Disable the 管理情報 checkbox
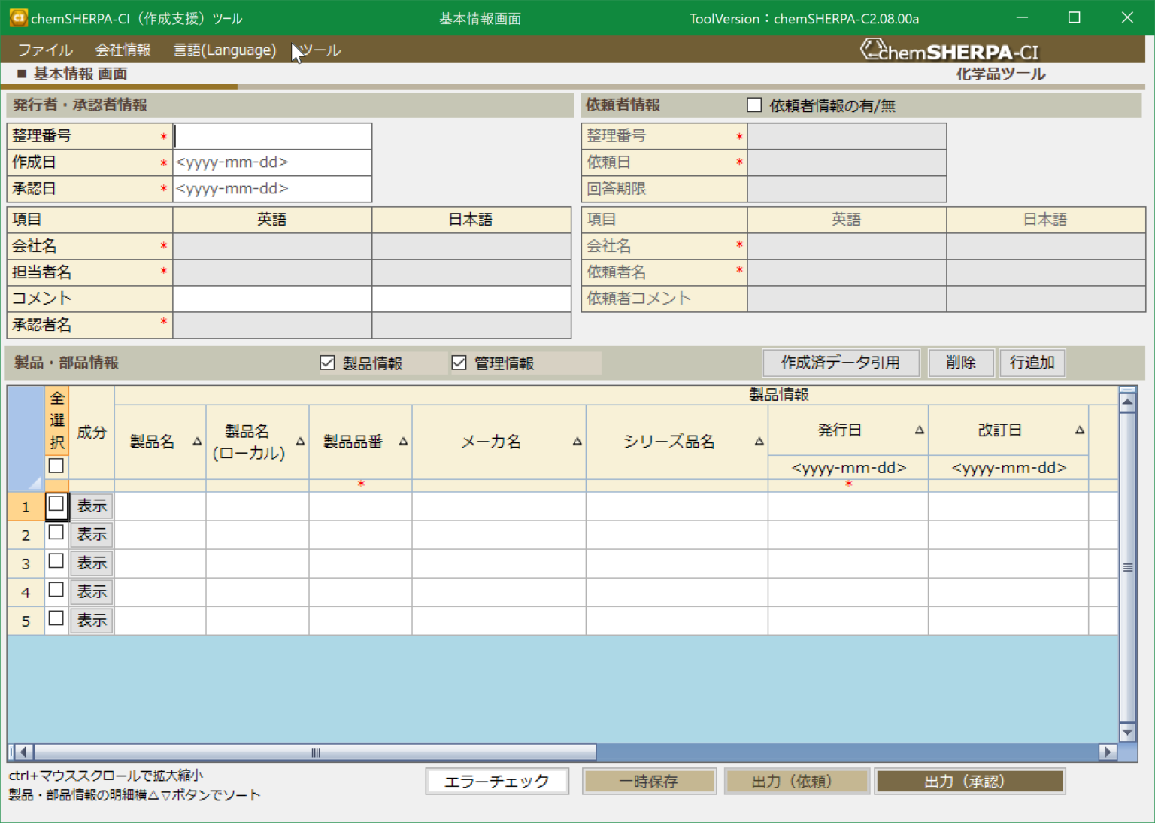The image size is (1155, 823). (459, 363)
